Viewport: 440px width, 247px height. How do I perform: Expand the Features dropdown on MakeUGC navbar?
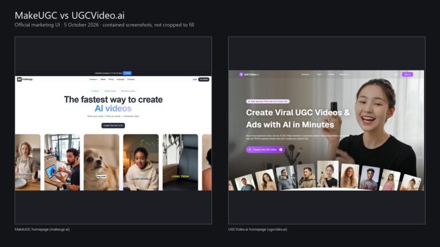(93, 79)
